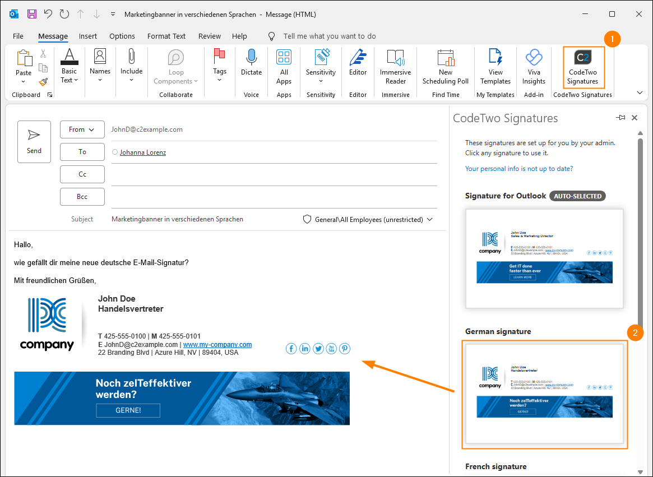Viewport: 653px width, 477px height.
Task: Click the Outlook icon in the title bar
Action: [x=14, y=14]
